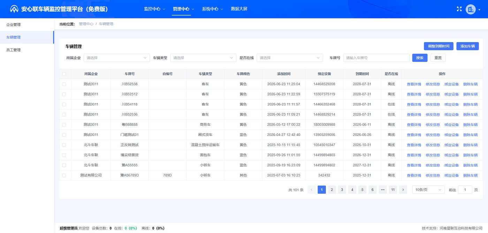
Task: Focus the 车牌号 input field
Action: pos(376,58)
